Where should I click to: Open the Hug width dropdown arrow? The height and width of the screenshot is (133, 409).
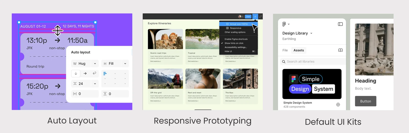coord(95,64)
